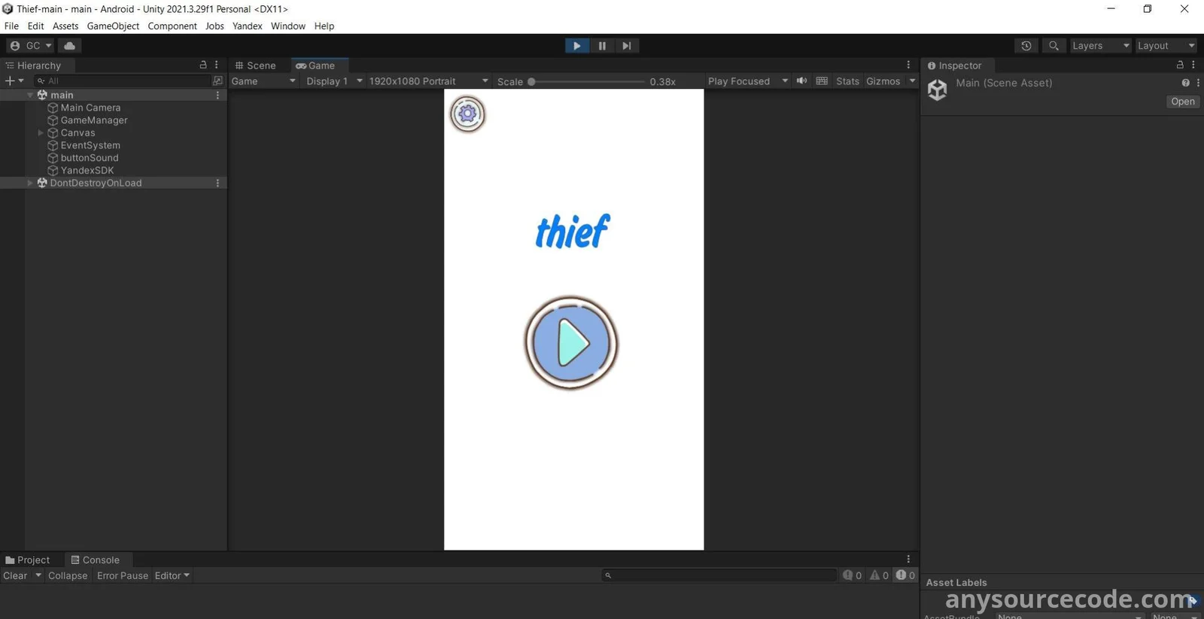The image size is (1204, 619).
Task: Toggle the Stats overlay
Action: point(847,81)
